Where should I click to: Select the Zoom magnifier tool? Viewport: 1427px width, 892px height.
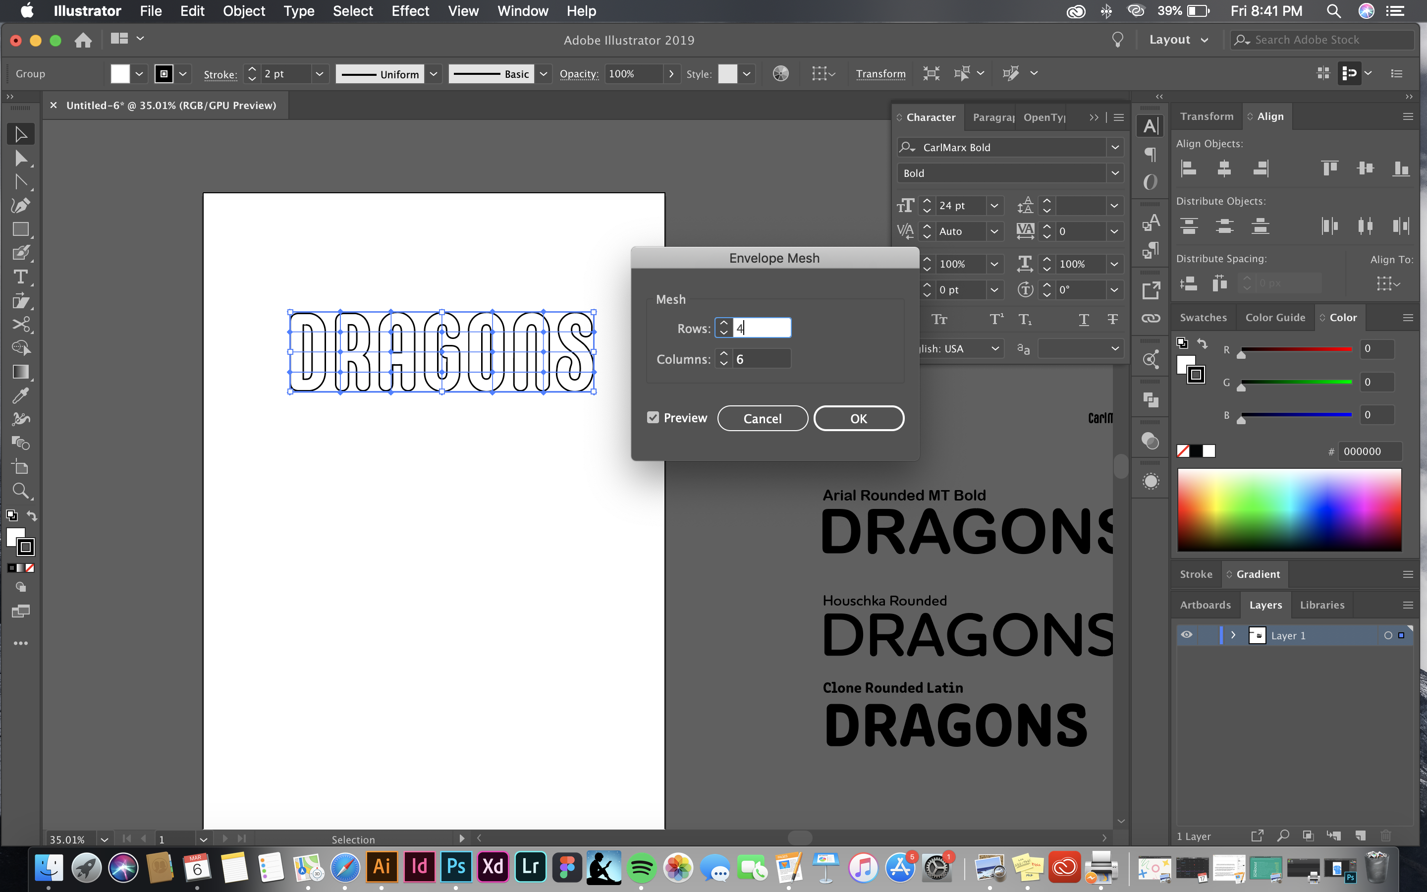(x=21, y=491)
